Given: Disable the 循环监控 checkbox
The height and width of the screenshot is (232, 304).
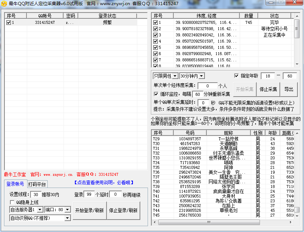Looking at the screenshot, I should 156,94.
